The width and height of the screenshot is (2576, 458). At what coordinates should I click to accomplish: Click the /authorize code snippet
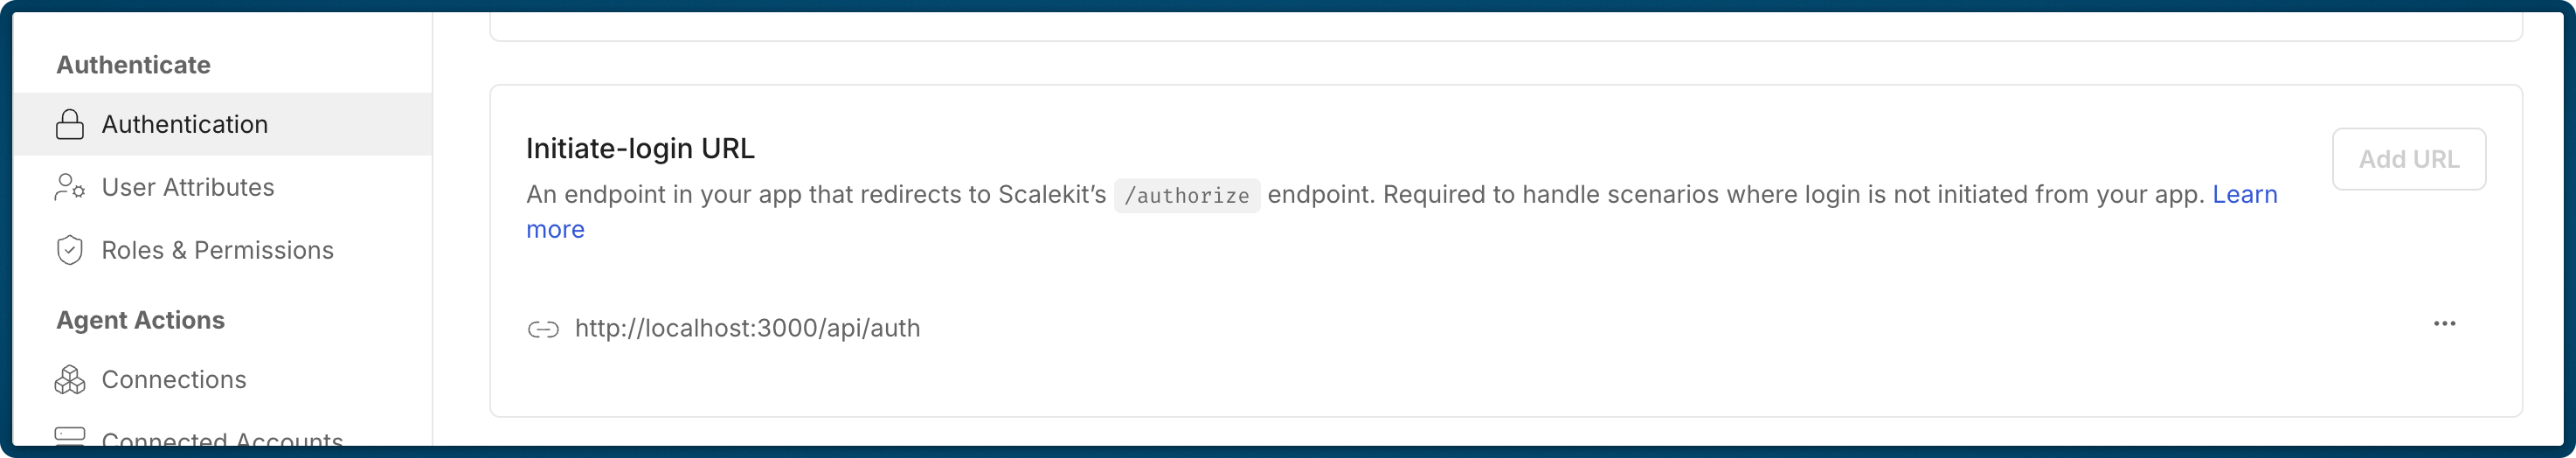[x=1186, y=196]
